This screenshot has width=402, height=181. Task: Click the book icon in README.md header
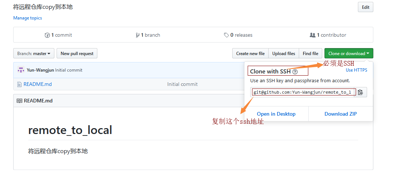pos(19,101)
